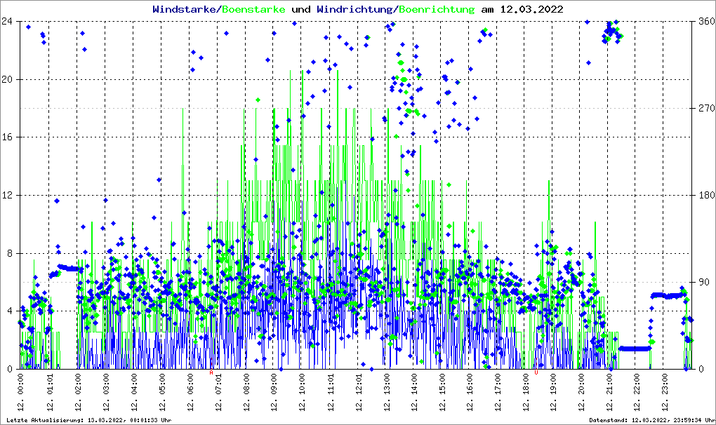Click the time label '12. 20:00'
The height and width of the screenshot is (425, 716).
tap(581, 391)
